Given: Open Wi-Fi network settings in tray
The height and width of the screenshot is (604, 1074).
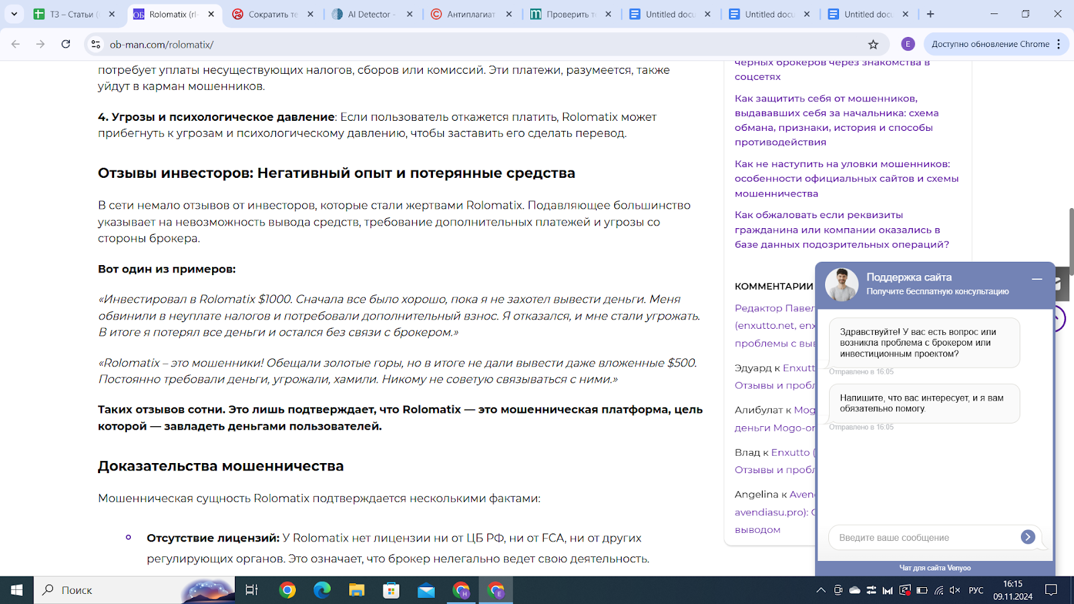Looking at the screenshot, I should click(x=938, y=591).
